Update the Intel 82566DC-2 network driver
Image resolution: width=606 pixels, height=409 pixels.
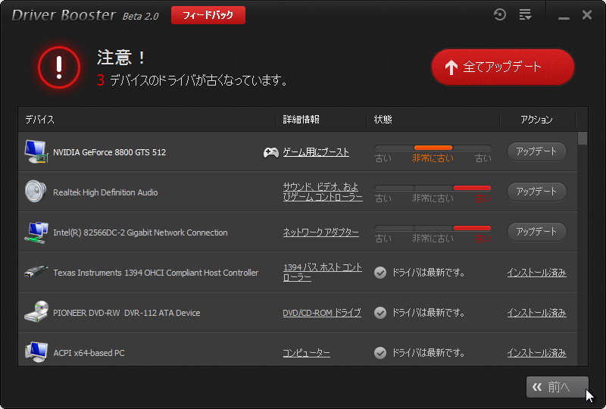537,232
